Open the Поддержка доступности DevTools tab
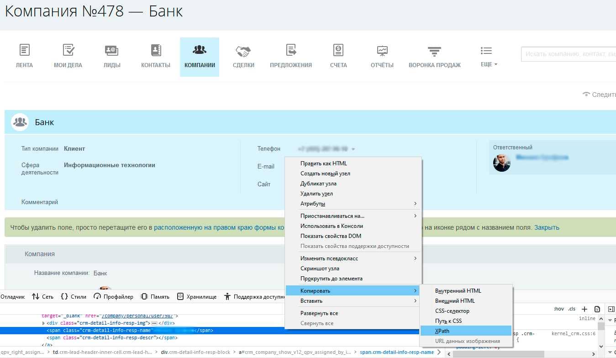616x358 pixels. pos(255,297)
